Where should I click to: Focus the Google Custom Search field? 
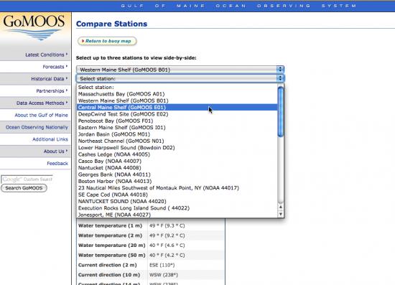pos(27,179)
